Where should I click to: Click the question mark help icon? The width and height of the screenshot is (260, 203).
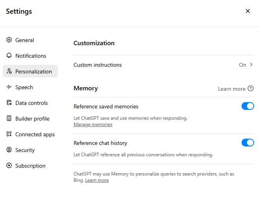251,88
